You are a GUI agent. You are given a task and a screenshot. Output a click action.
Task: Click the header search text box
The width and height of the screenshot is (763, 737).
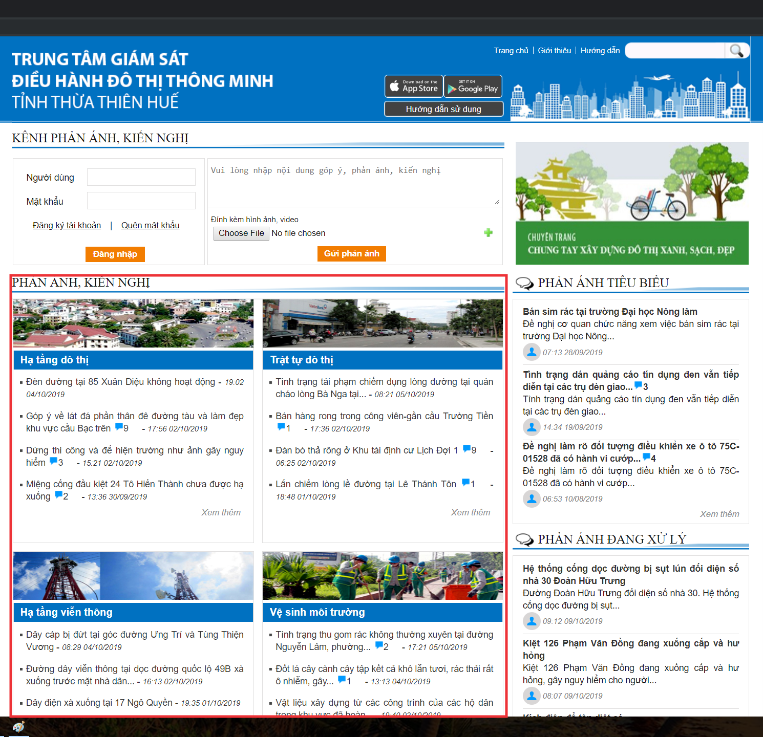tap(675, 50)
